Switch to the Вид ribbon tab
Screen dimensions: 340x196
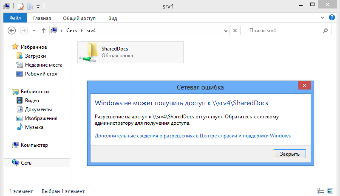coord(113,18)
